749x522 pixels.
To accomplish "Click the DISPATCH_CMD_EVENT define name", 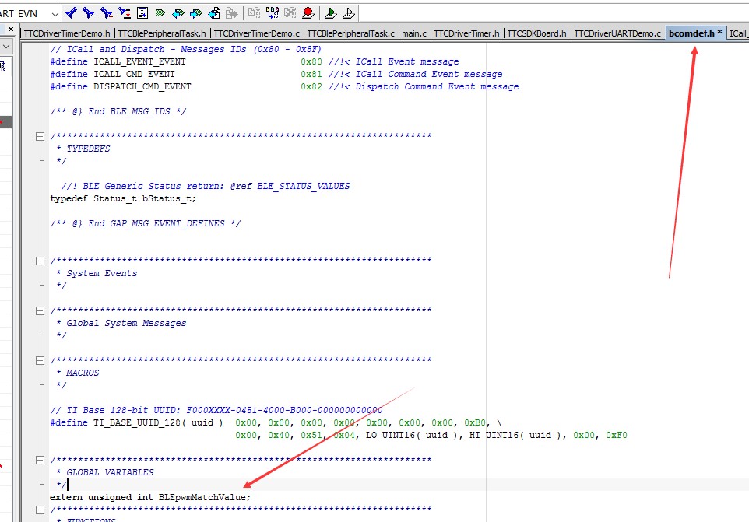I will 142,86.
